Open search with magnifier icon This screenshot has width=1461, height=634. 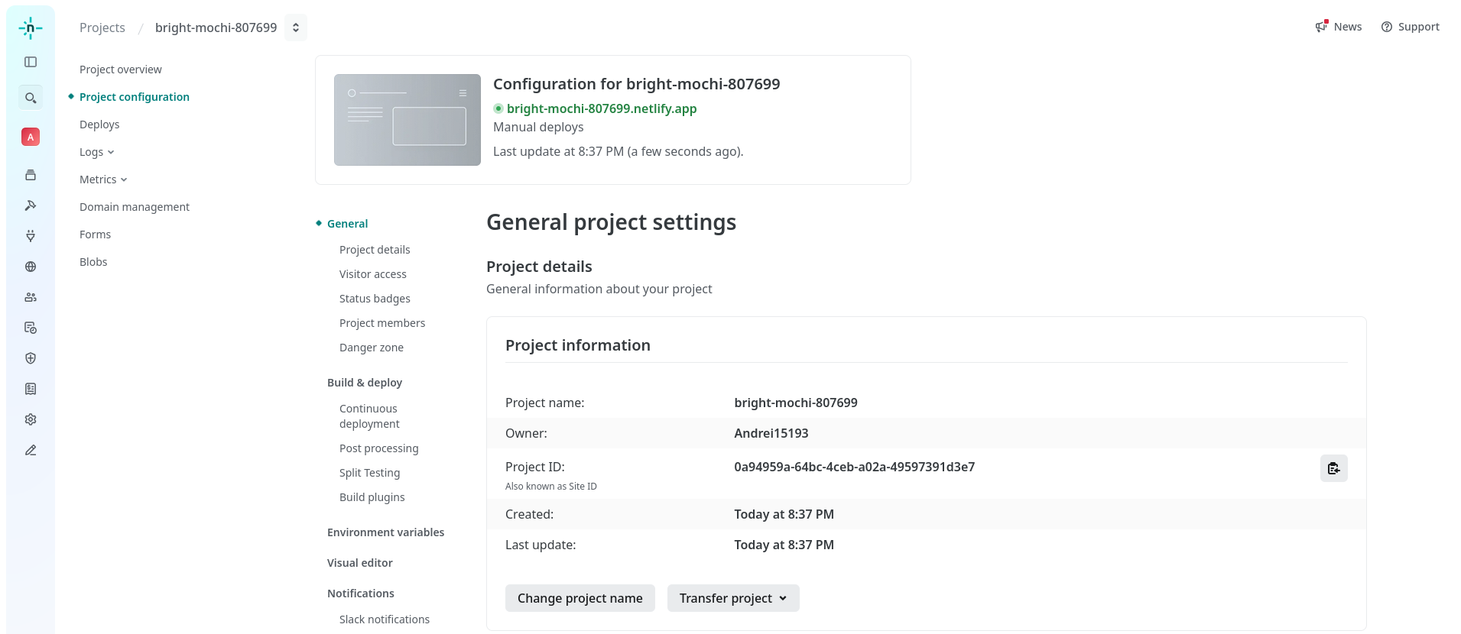(31, 98)
